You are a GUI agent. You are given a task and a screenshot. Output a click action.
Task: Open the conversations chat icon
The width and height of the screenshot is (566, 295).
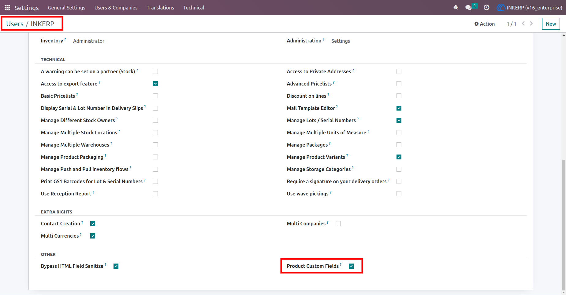(468, 8)
